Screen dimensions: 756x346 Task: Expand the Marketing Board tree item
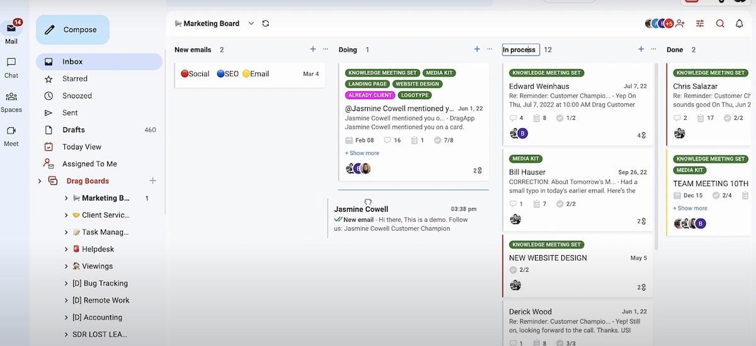point(66,198)
